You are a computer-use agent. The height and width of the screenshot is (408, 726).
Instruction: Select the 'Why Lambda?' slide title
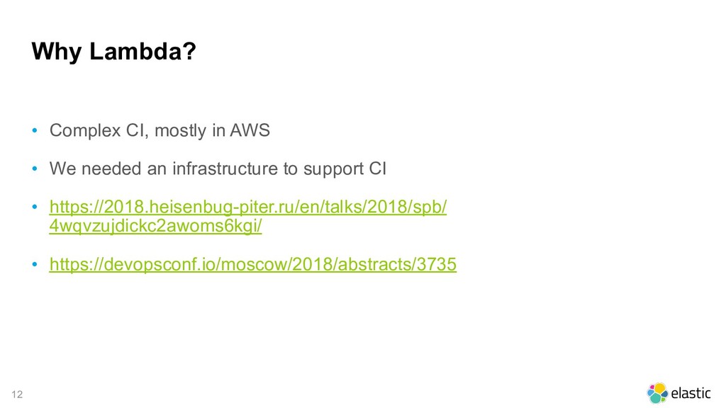(114, 51)
